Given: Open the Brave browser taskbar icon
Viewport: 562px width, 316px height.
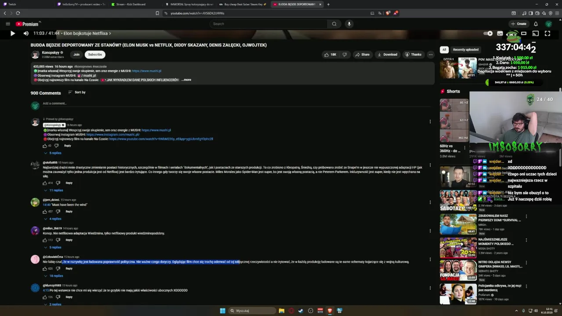Looking at the screenshot, I should point(330,311).
